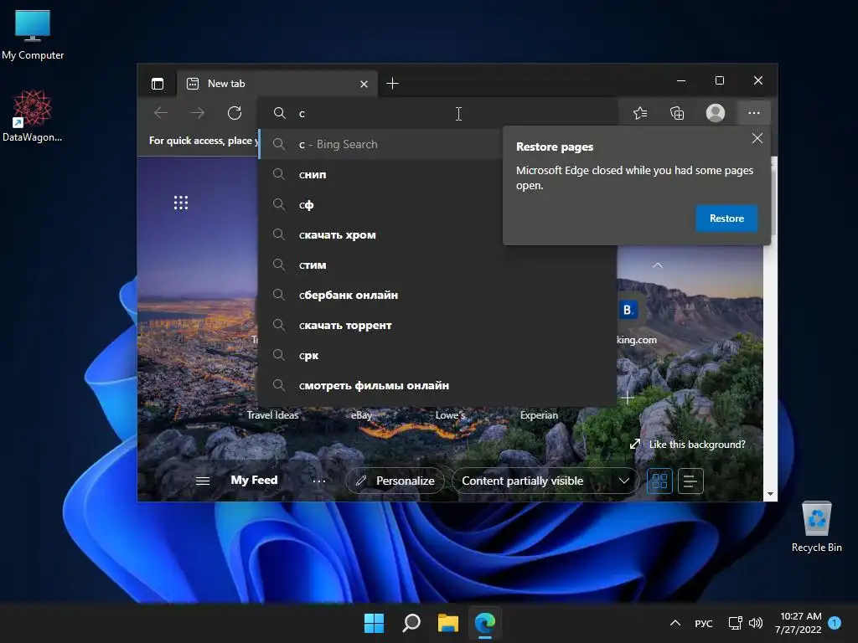Open the Collections icon

pos(677,113)
